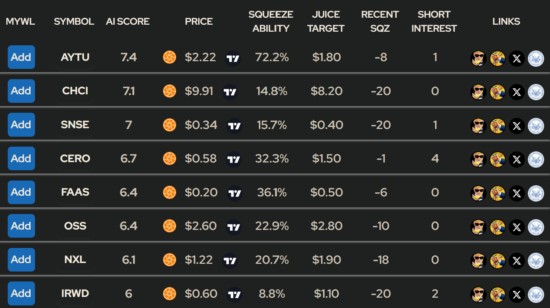This screenshot has height=308, width=550.
Task: Open TradingView icon in OSS row
Action: click(234, 227)
